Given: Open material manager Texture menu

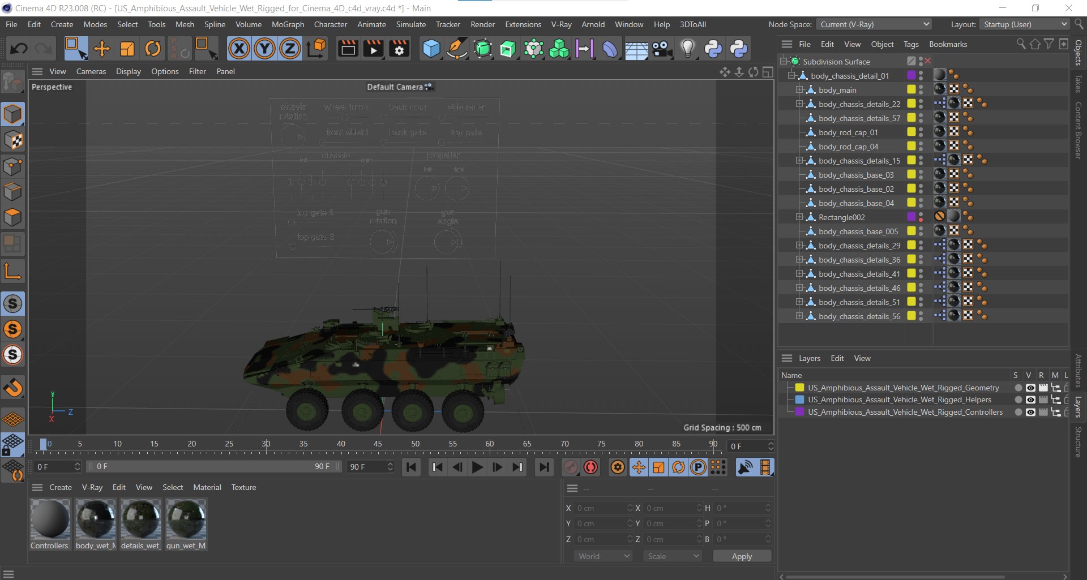Looking at the screenshot, I should coord(243,487).
